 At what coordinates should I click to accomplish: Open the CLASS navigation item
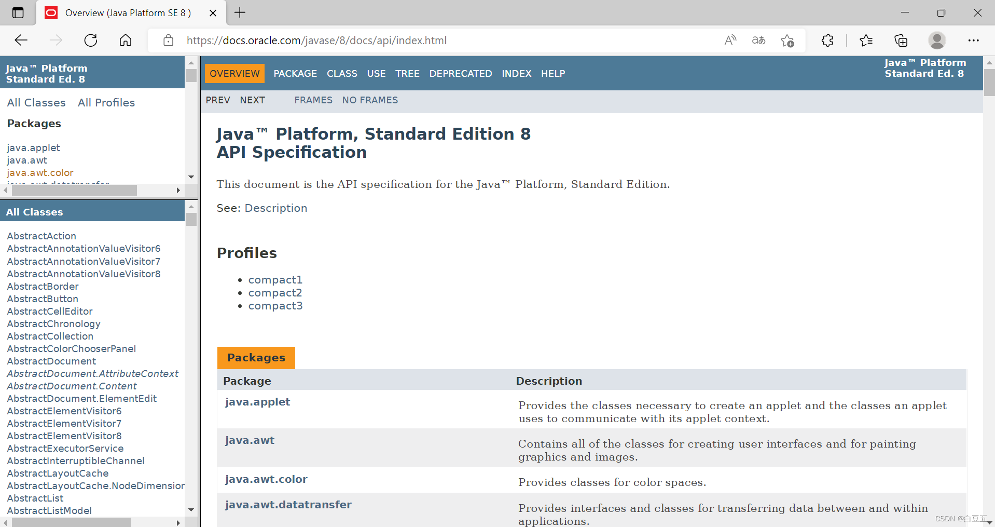tap(342, 74)
